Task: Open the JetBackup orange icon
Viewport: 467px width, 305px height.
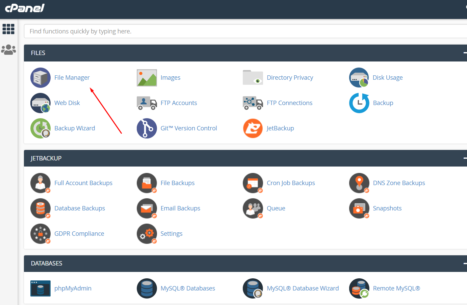Action: pyautogui.click(x=253, y=128)
